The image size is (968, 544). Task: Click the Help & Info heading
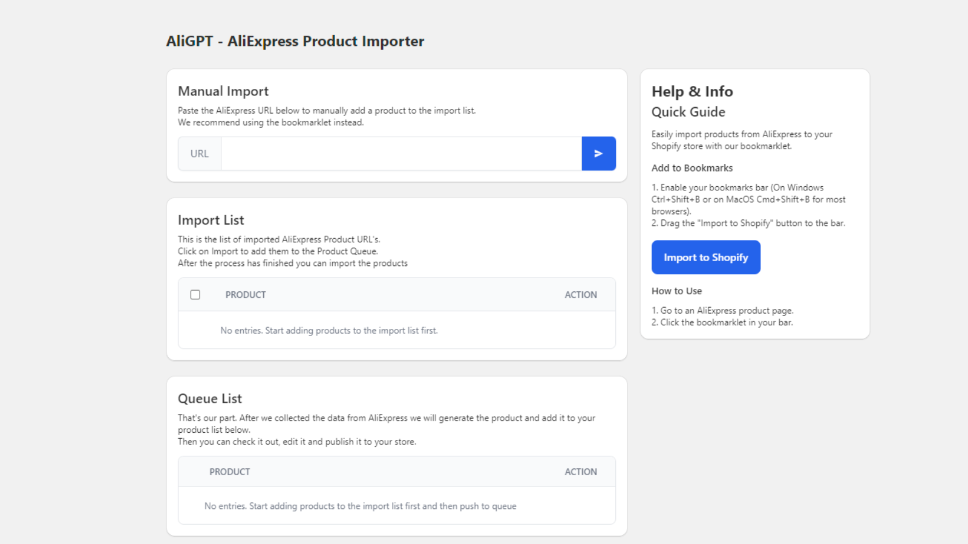click(692, 91)
